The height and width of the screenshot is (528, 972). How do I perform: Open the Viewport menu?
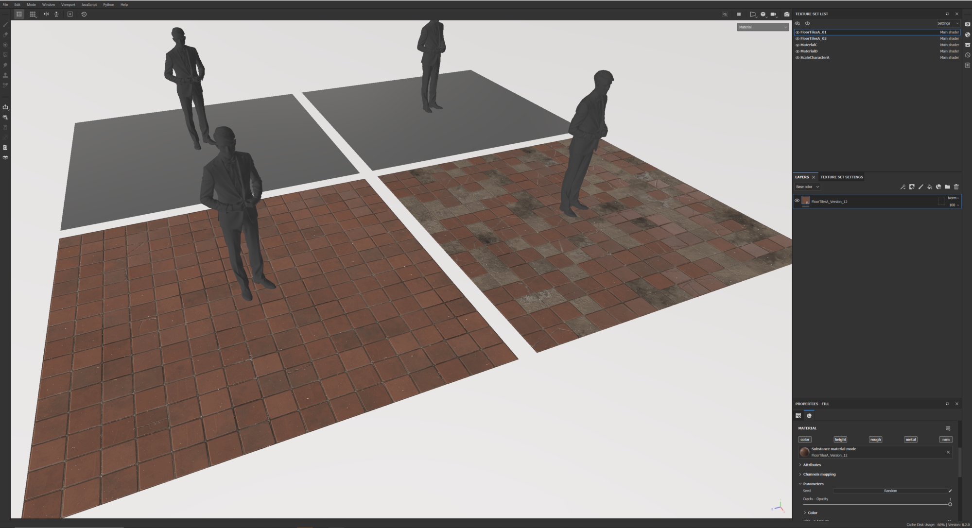point(68,4)
